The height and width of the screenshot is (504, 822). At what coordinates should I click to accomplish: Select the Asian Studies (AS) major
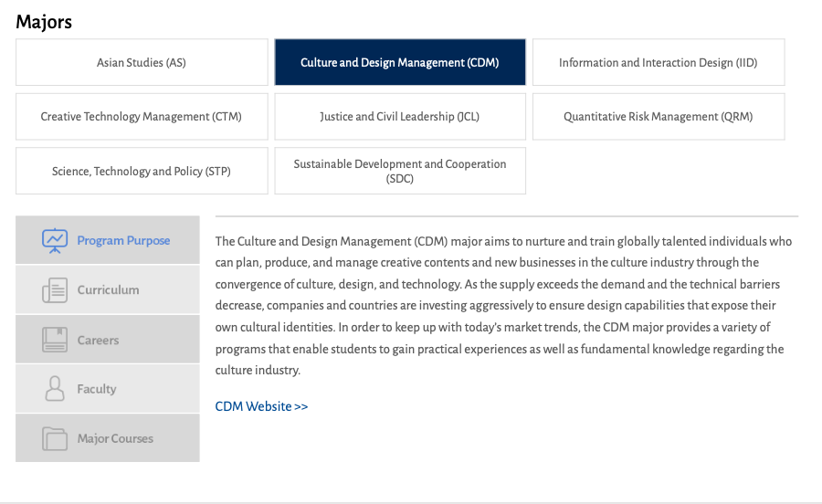coord(142,63)
